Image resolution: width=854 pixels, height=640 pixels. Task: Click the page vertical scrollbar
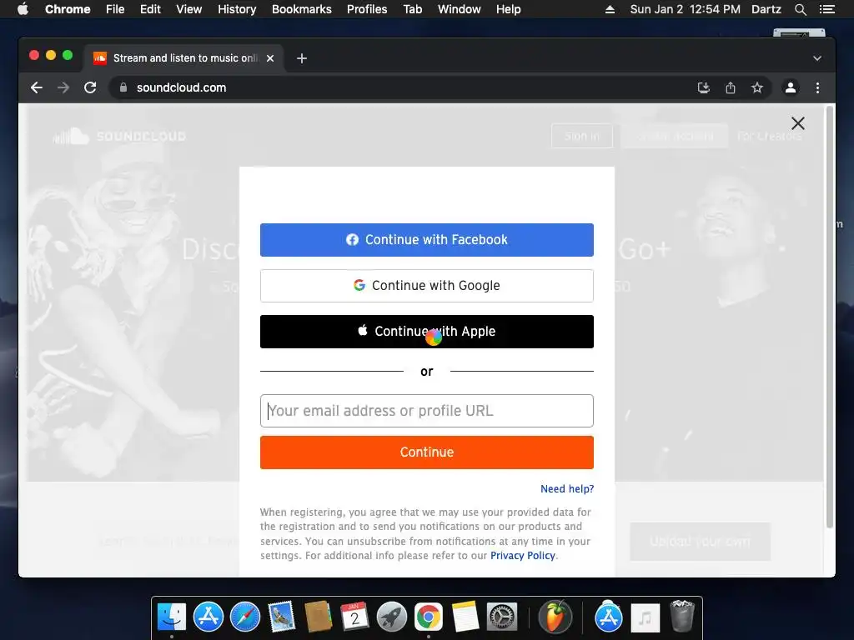click(x=830, y=317)
